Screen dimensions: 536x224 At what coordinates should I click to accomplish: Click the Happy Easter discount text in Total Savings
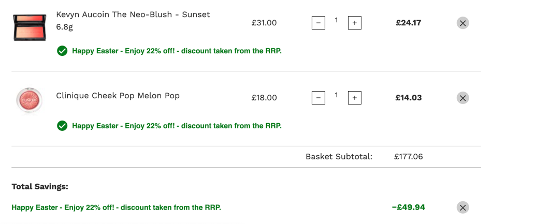point(116,207)
